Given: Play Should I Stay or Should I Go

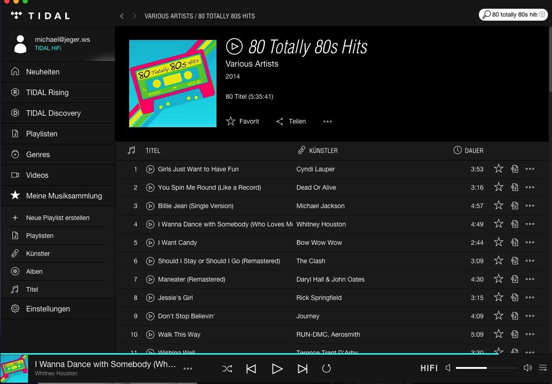Looking at the screenshot, I should coord(150,261).
